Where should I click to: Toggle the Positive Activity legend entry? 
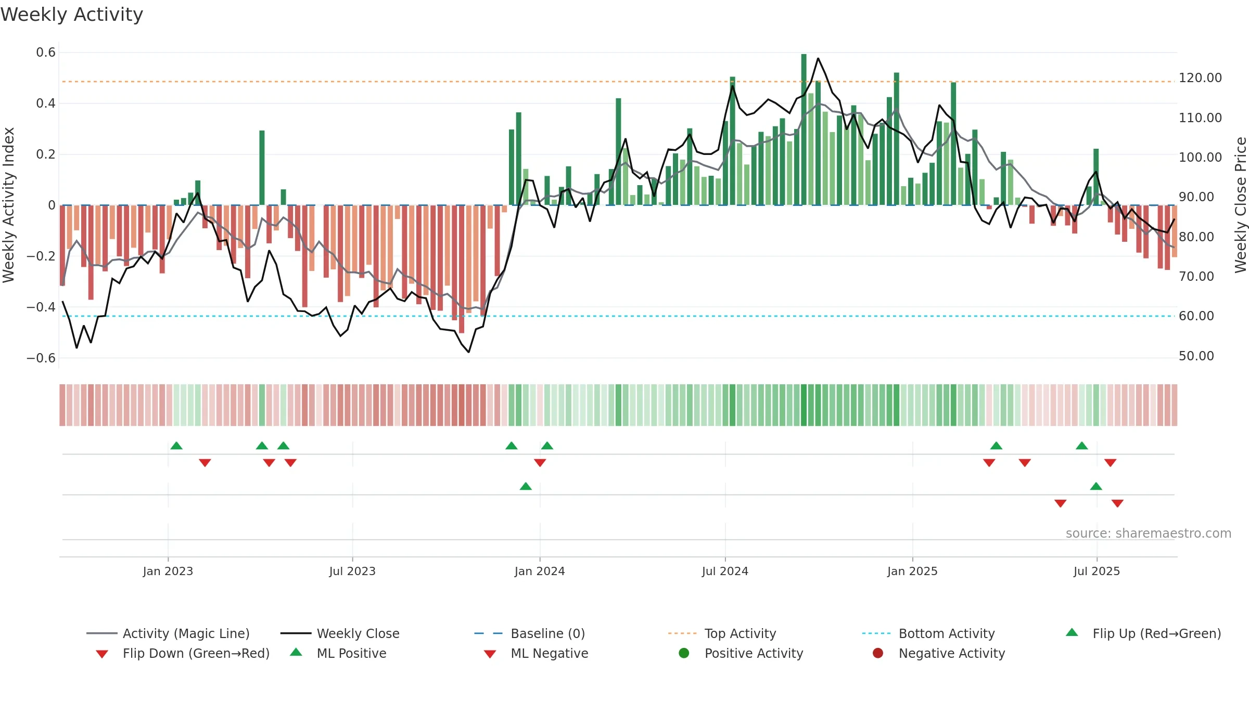click(741, 653)
